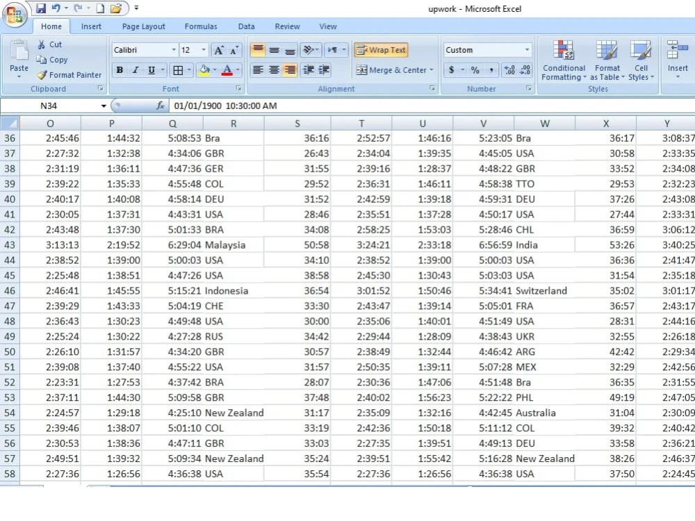Customize the Quick Access Toolbar arrow
Screen dimensions: 695x521
[136, 8]
